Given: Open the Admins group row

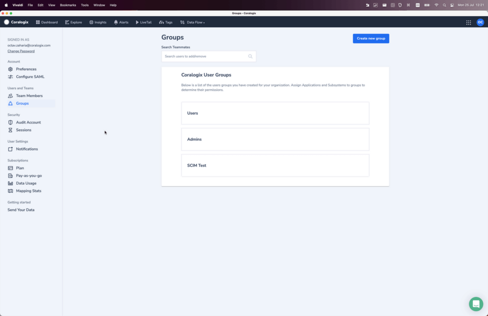Looking at the screenshot, I should (x=275, y=139).
